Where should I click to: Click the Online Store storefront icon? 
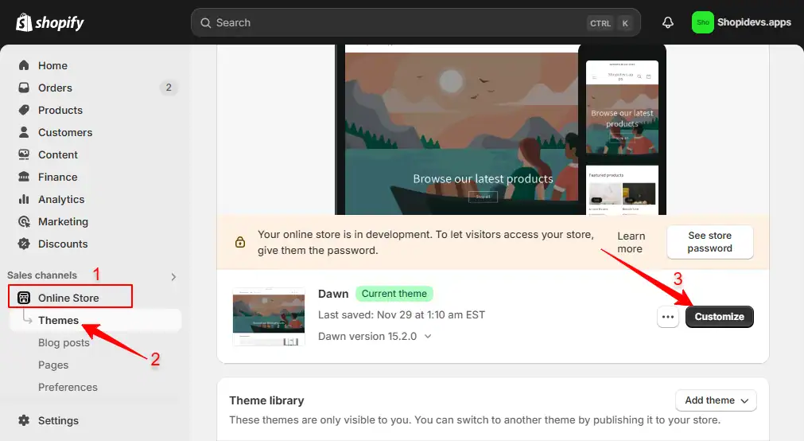pos(24,298)
